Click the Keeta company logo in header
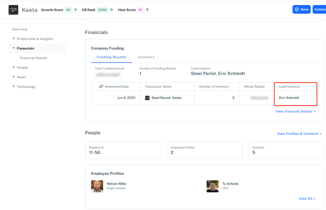This screenshot has width=326, height=210. coord(13,10)
